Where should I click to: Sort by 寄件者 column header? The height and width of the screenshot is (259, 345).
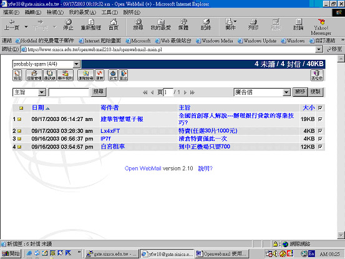coord(110,107)
